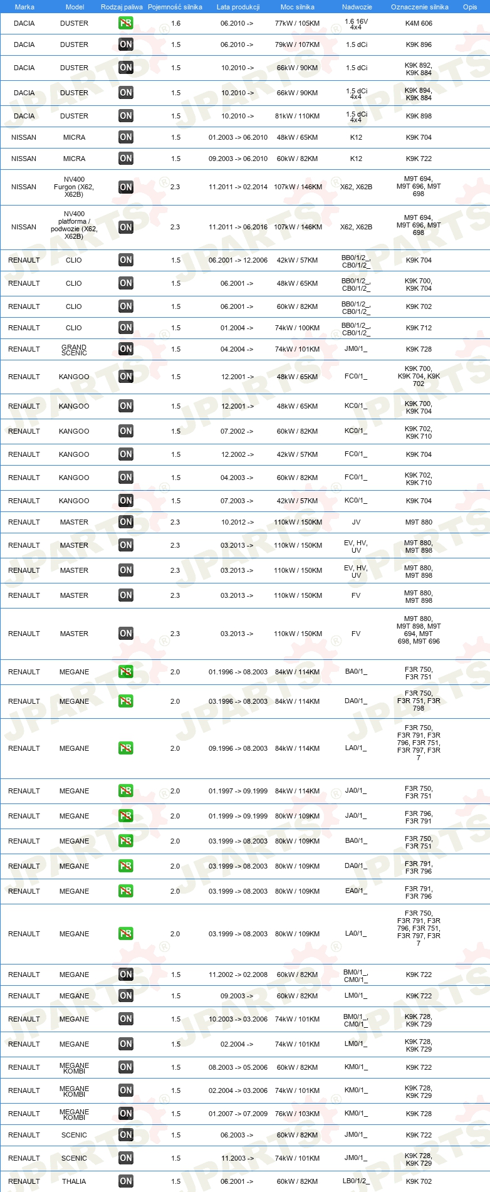Click the Nadwozie column header

point(357,7)
